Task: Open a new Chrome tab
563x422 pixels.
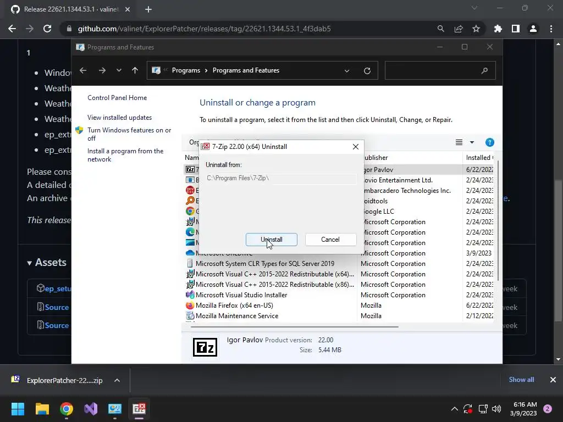Action: 148,9
